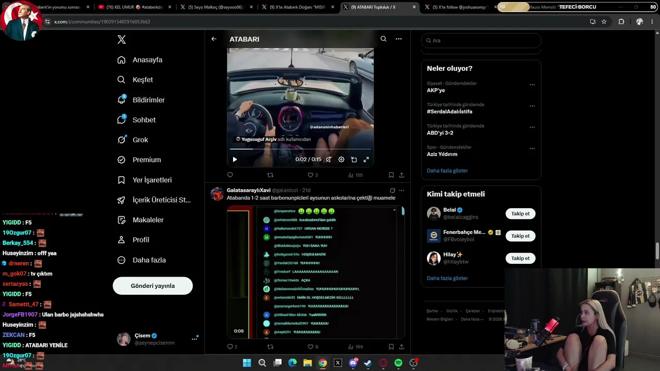
Task: Open Sohbet messages
Action: (x=136, y=120)
